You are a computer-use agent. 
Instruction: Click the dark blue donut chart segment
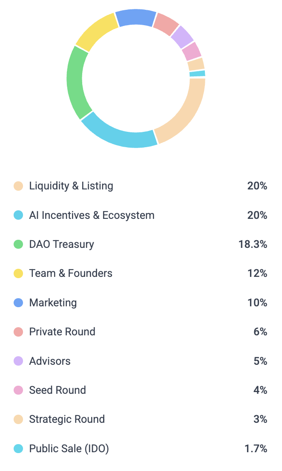click(135, 17)
